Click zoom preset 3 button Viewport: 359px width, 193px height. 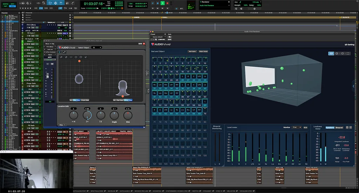(25, 8)
